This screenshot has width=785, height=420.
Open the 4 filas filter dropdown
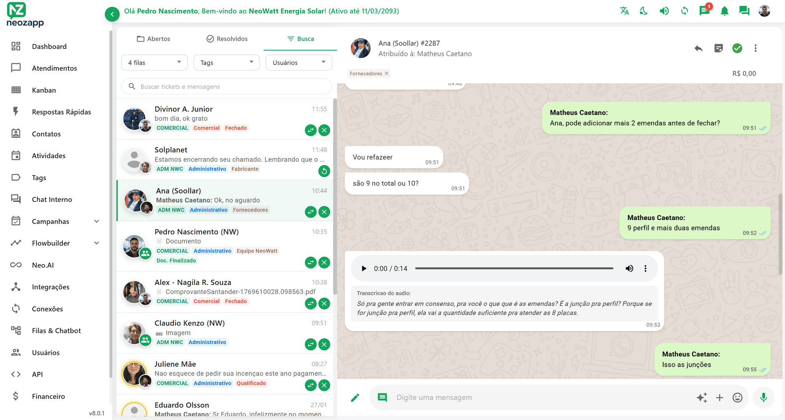(154, 62)
